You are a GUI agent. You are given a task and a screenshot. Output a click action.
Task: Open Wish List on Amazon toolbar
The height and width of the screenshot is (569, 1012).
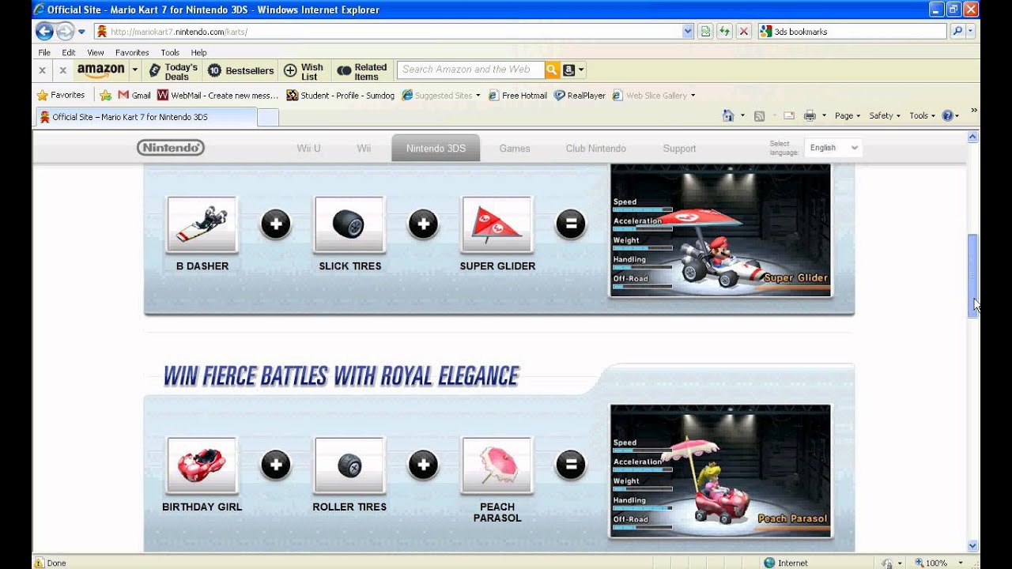pos(304,71)
